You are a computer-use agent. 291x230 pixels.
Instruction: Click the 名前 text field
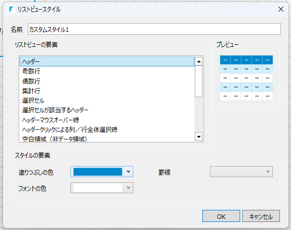point(154,29)
